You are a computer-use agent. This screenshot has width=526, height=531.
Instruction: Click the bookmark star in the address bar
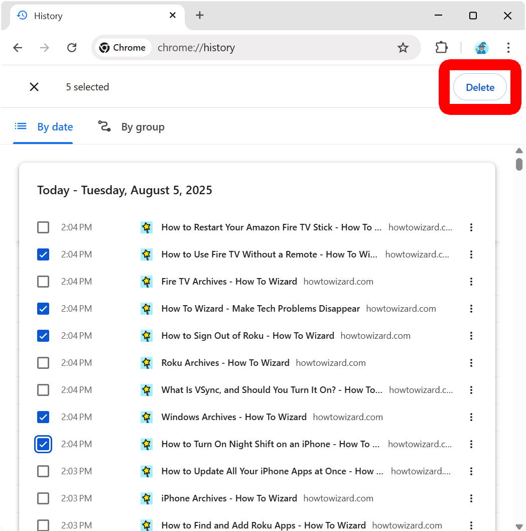(403, 47)
